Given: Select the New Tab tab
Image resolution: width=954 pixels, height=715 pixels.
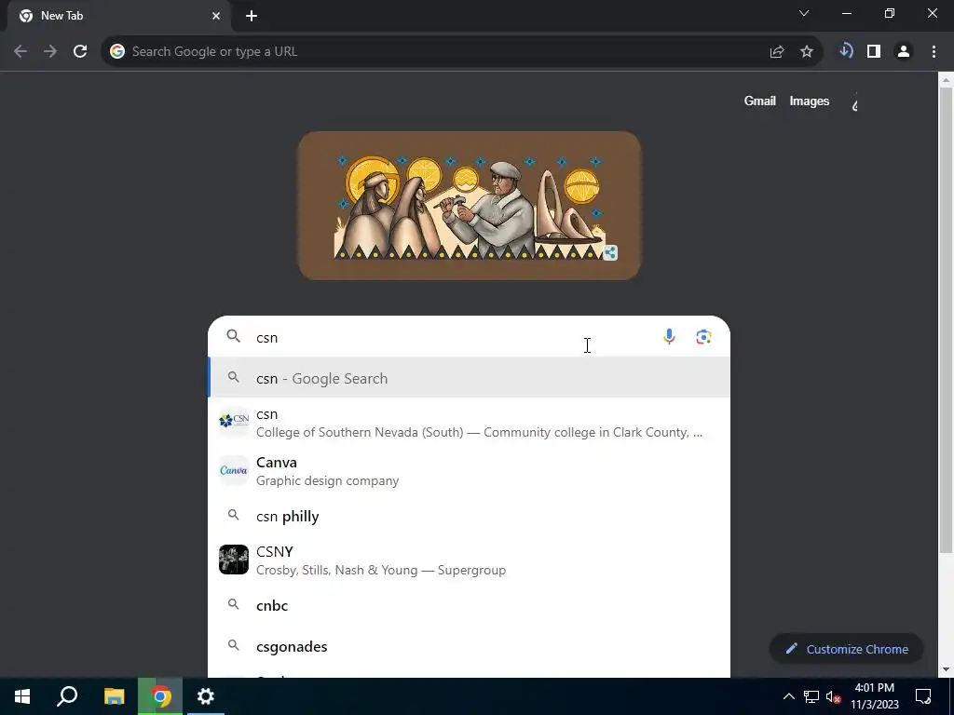Looking at the screenshot, I should pyautogui.click(x=119, y=16).
